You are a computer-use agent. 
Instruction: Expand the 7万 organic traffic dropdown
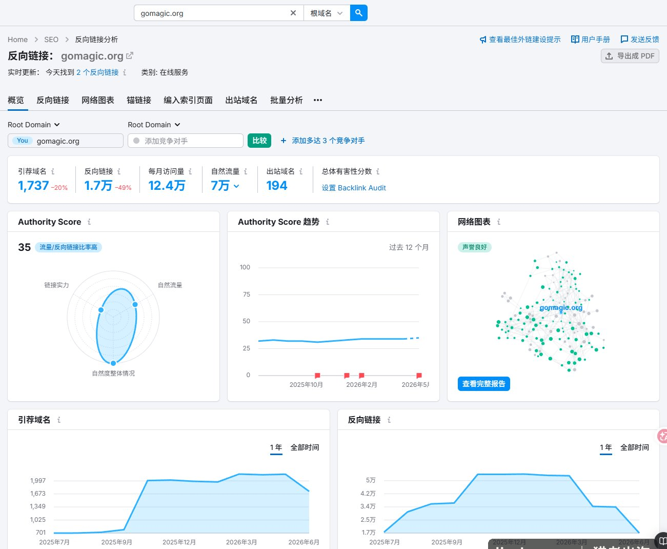[x=225, y=186]
